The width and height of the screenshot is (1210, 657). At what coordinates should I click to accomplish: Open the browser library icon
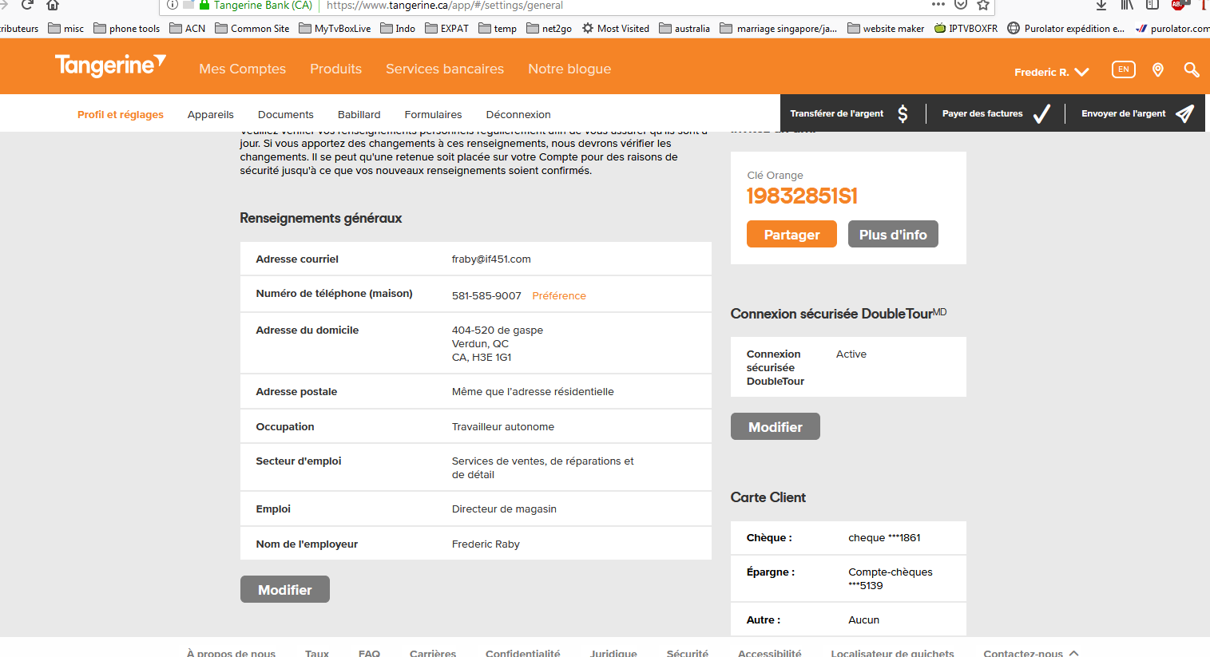coord(1127,4)
